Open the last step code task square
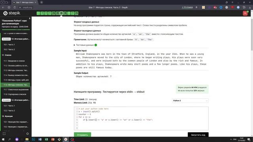Screen dimensions: 253x142 (77, 13)
